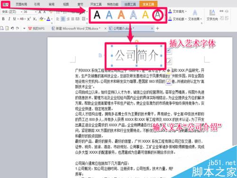Apply distributed alignment
The width and height of the screenshot is (237, 178).
pyautogui.click(x=77, y=19)
